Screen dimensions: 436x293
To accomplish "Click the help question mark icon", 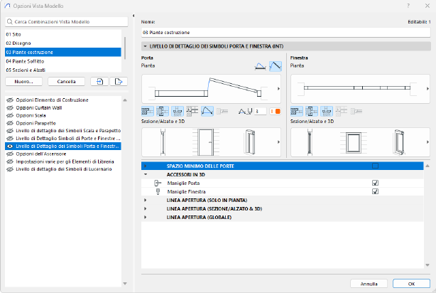I will (x=408, y=5).
